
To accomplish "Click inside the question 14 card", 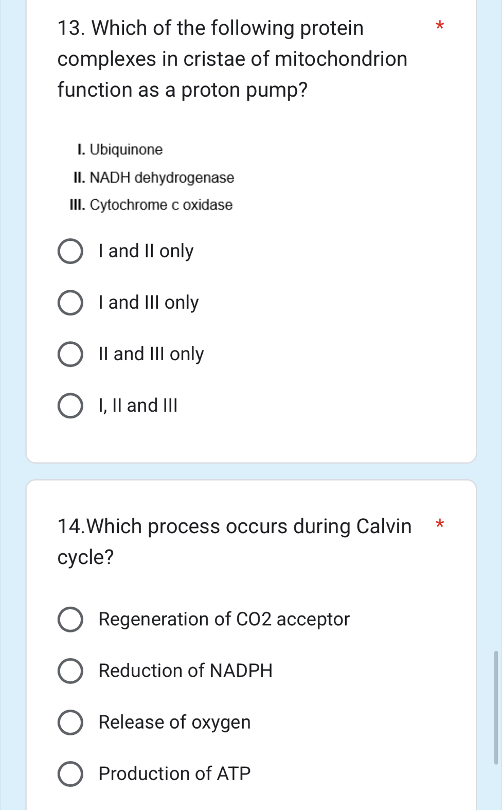I will tap(309, 582).
